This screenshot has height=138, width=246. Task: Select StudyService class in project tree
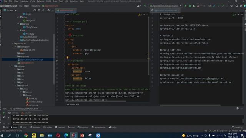(30, 27)
